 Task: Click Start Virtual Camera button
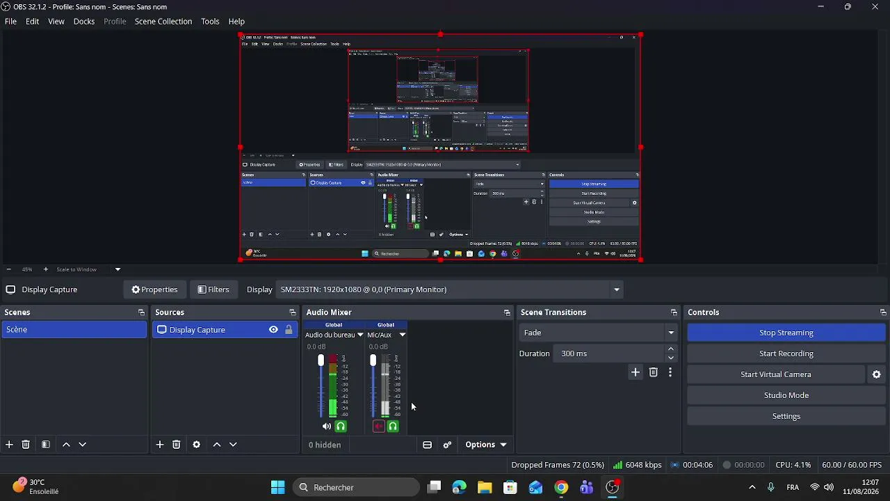[776, 374]
